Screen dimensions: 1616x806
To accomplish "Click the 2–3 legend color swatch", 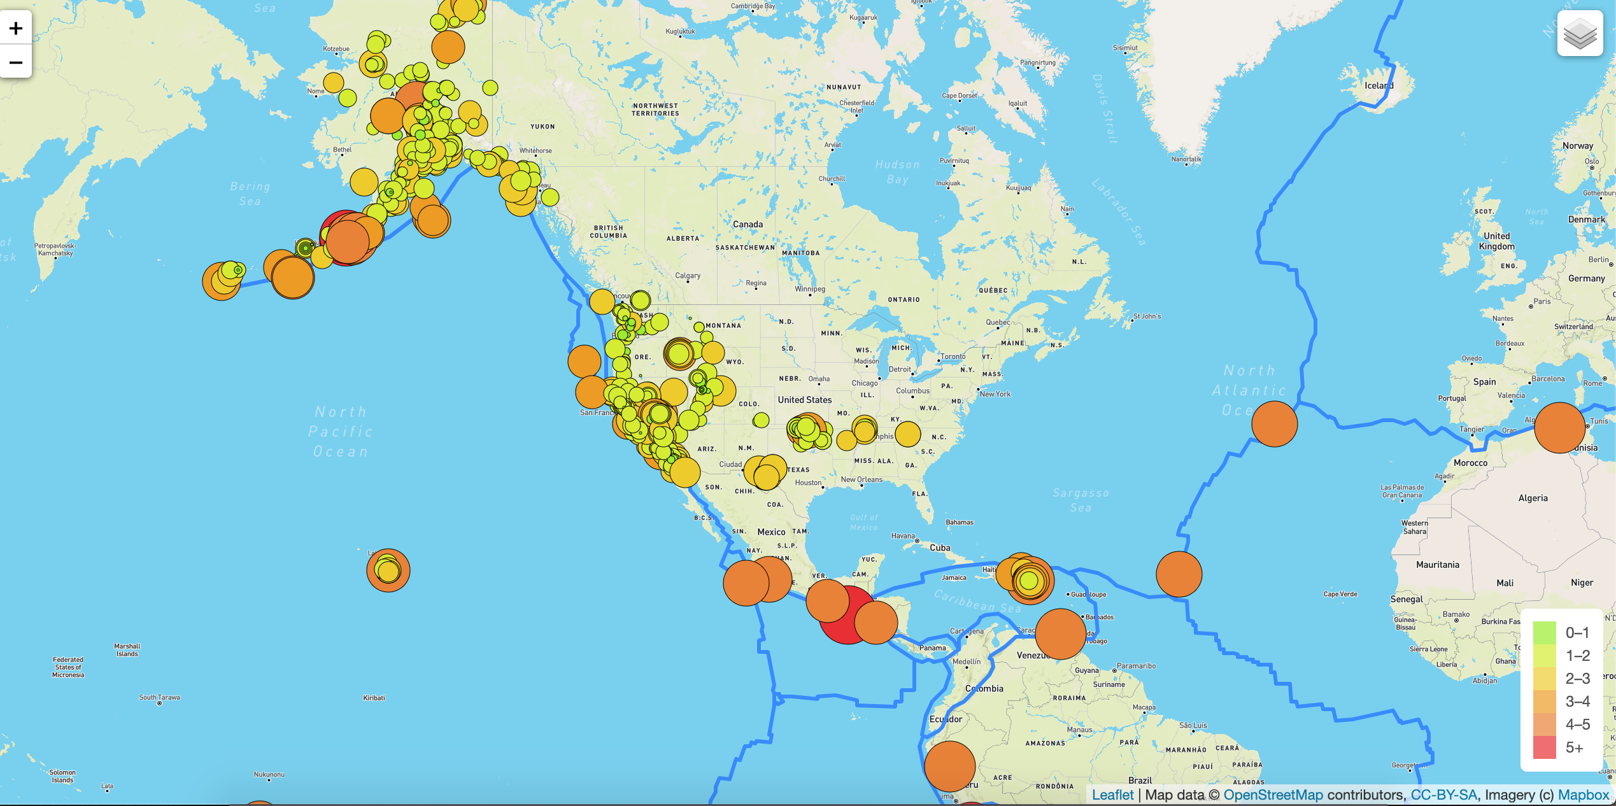I will coord(1544,678).
